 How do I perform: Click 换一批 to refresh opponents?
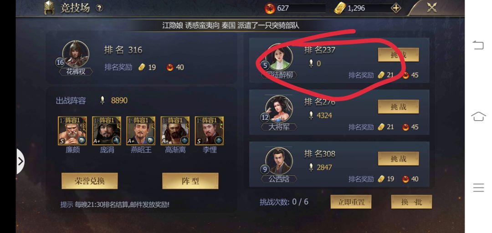pos(411,202)
